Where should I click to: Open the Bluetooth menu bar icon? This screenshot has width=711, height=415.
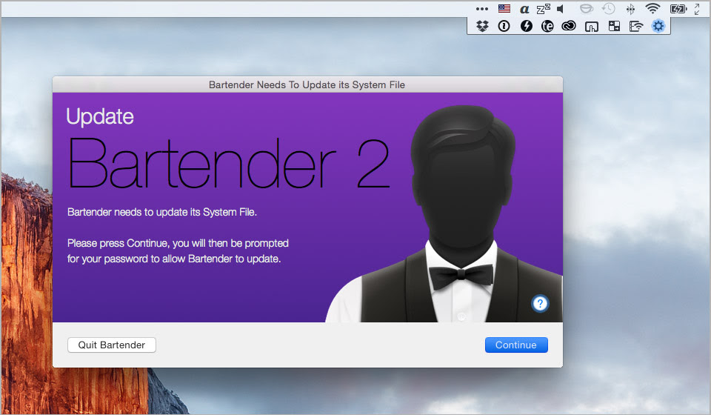[x=630, y=9]
